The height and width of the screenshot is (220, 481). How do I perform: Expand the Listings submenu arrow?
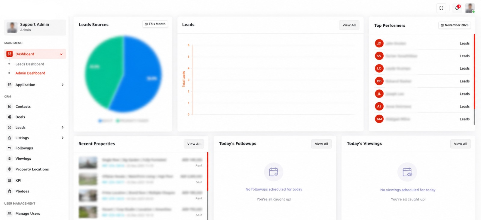(x=63, y=138)
